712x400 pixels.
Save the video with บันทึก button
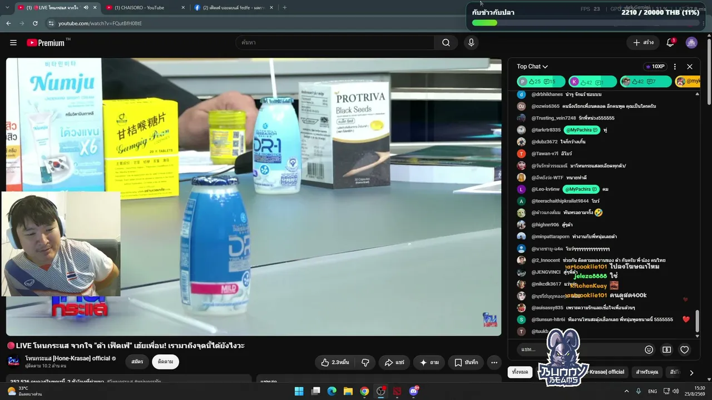pos(466,362)
